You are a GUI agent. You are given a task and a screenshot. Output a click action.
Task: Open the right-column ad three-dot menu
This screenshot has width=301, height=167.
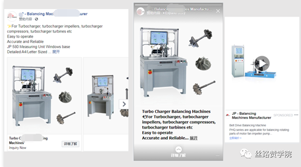[296, 115]
